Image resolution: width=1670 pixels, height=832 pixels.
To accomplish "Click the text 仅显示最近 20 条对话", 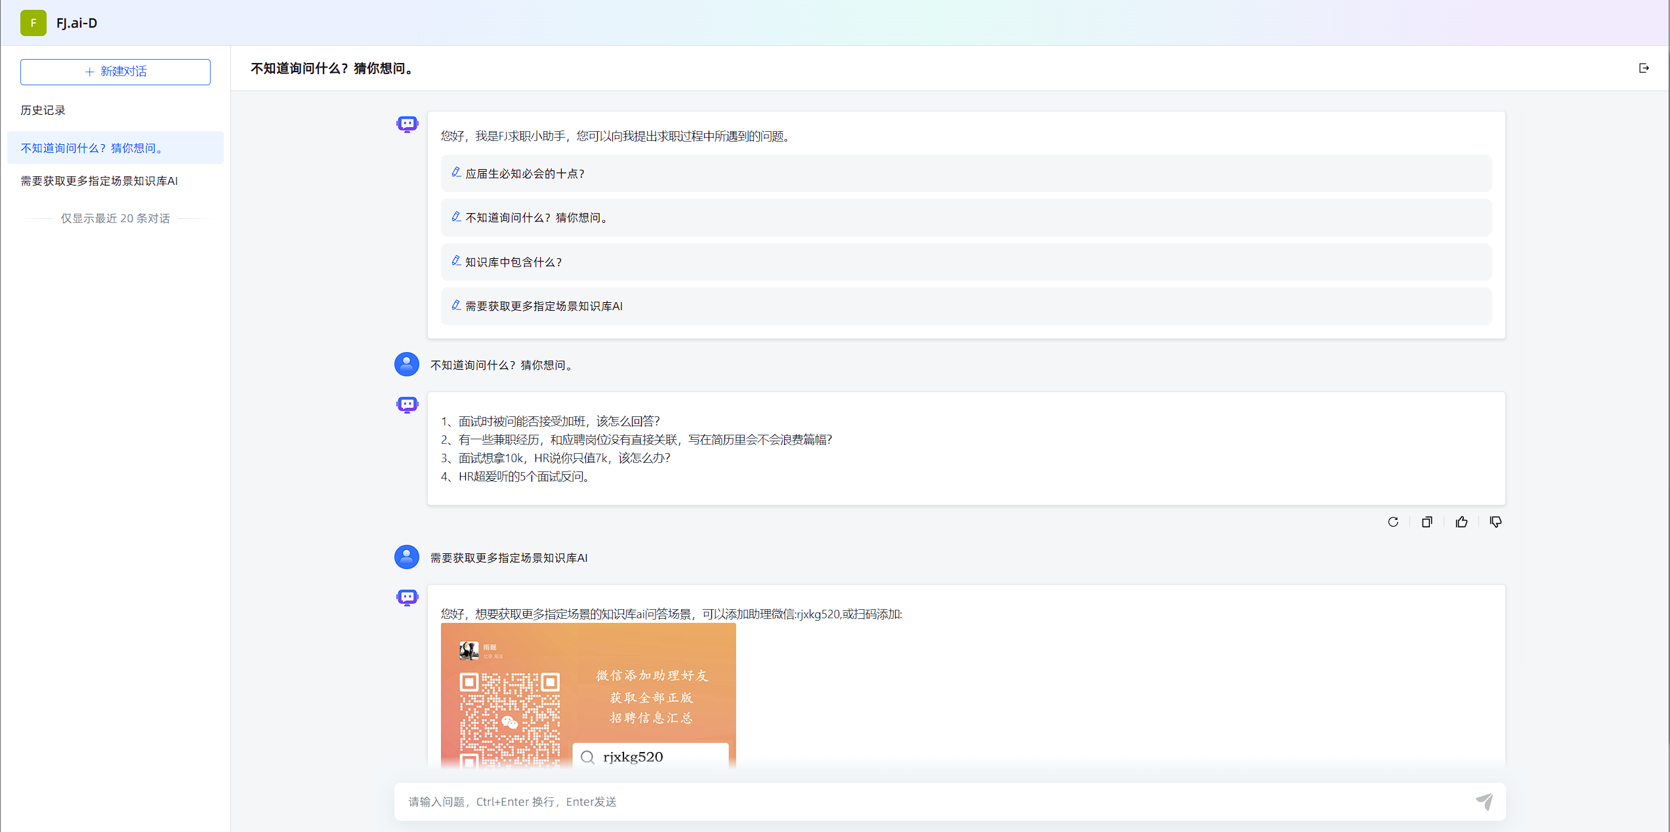I will 115,218.
